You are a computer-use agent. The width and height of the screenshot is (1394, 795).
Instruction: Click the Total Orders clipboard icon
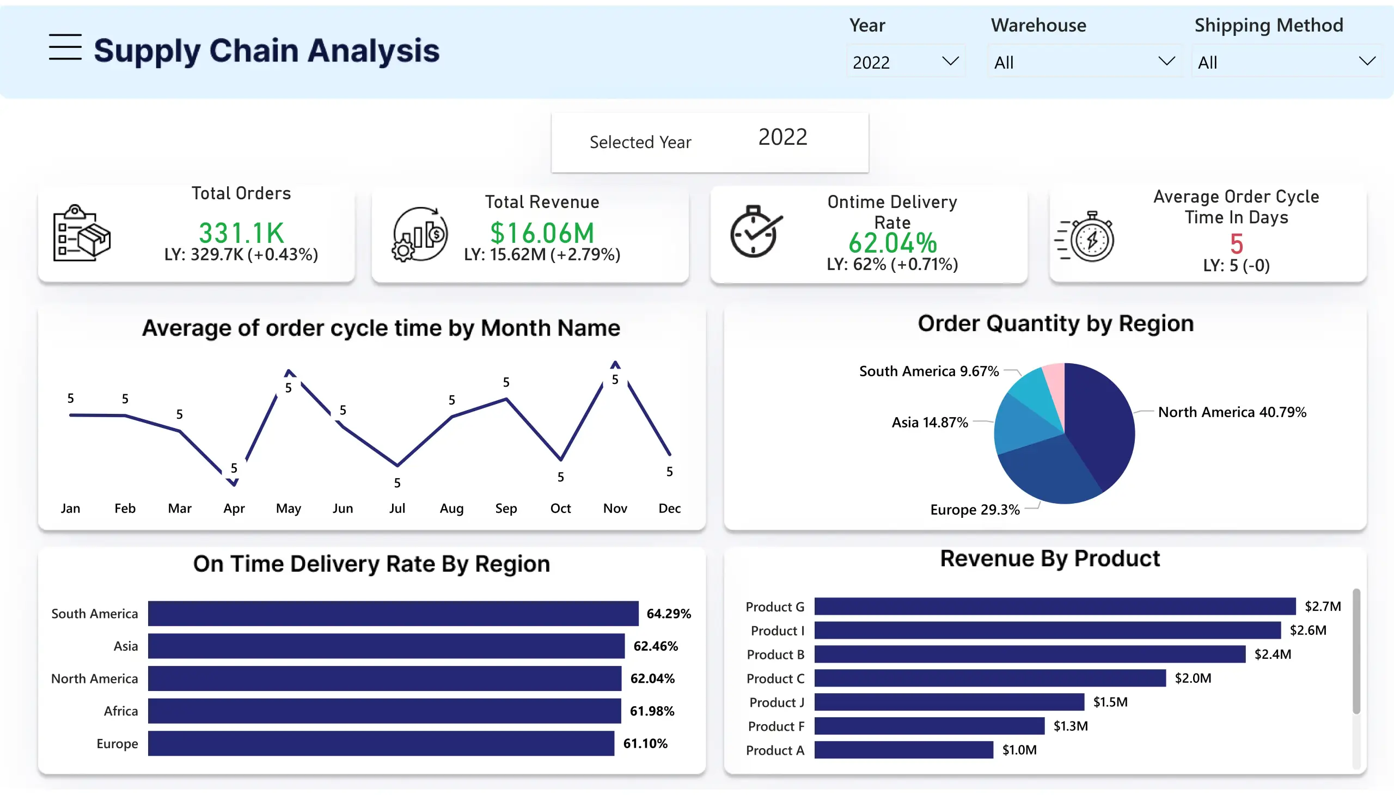pyautogui.click(x=81, y=235)
